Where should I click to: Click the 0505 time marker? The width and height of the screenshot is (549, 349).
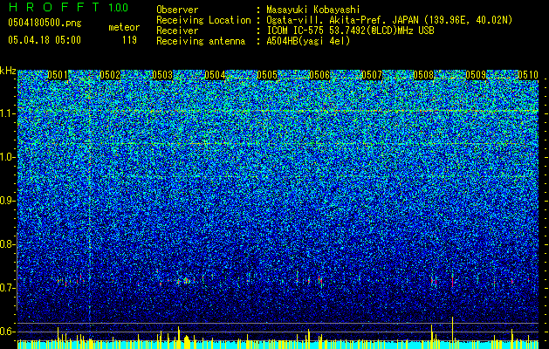(x=267, y=75)
